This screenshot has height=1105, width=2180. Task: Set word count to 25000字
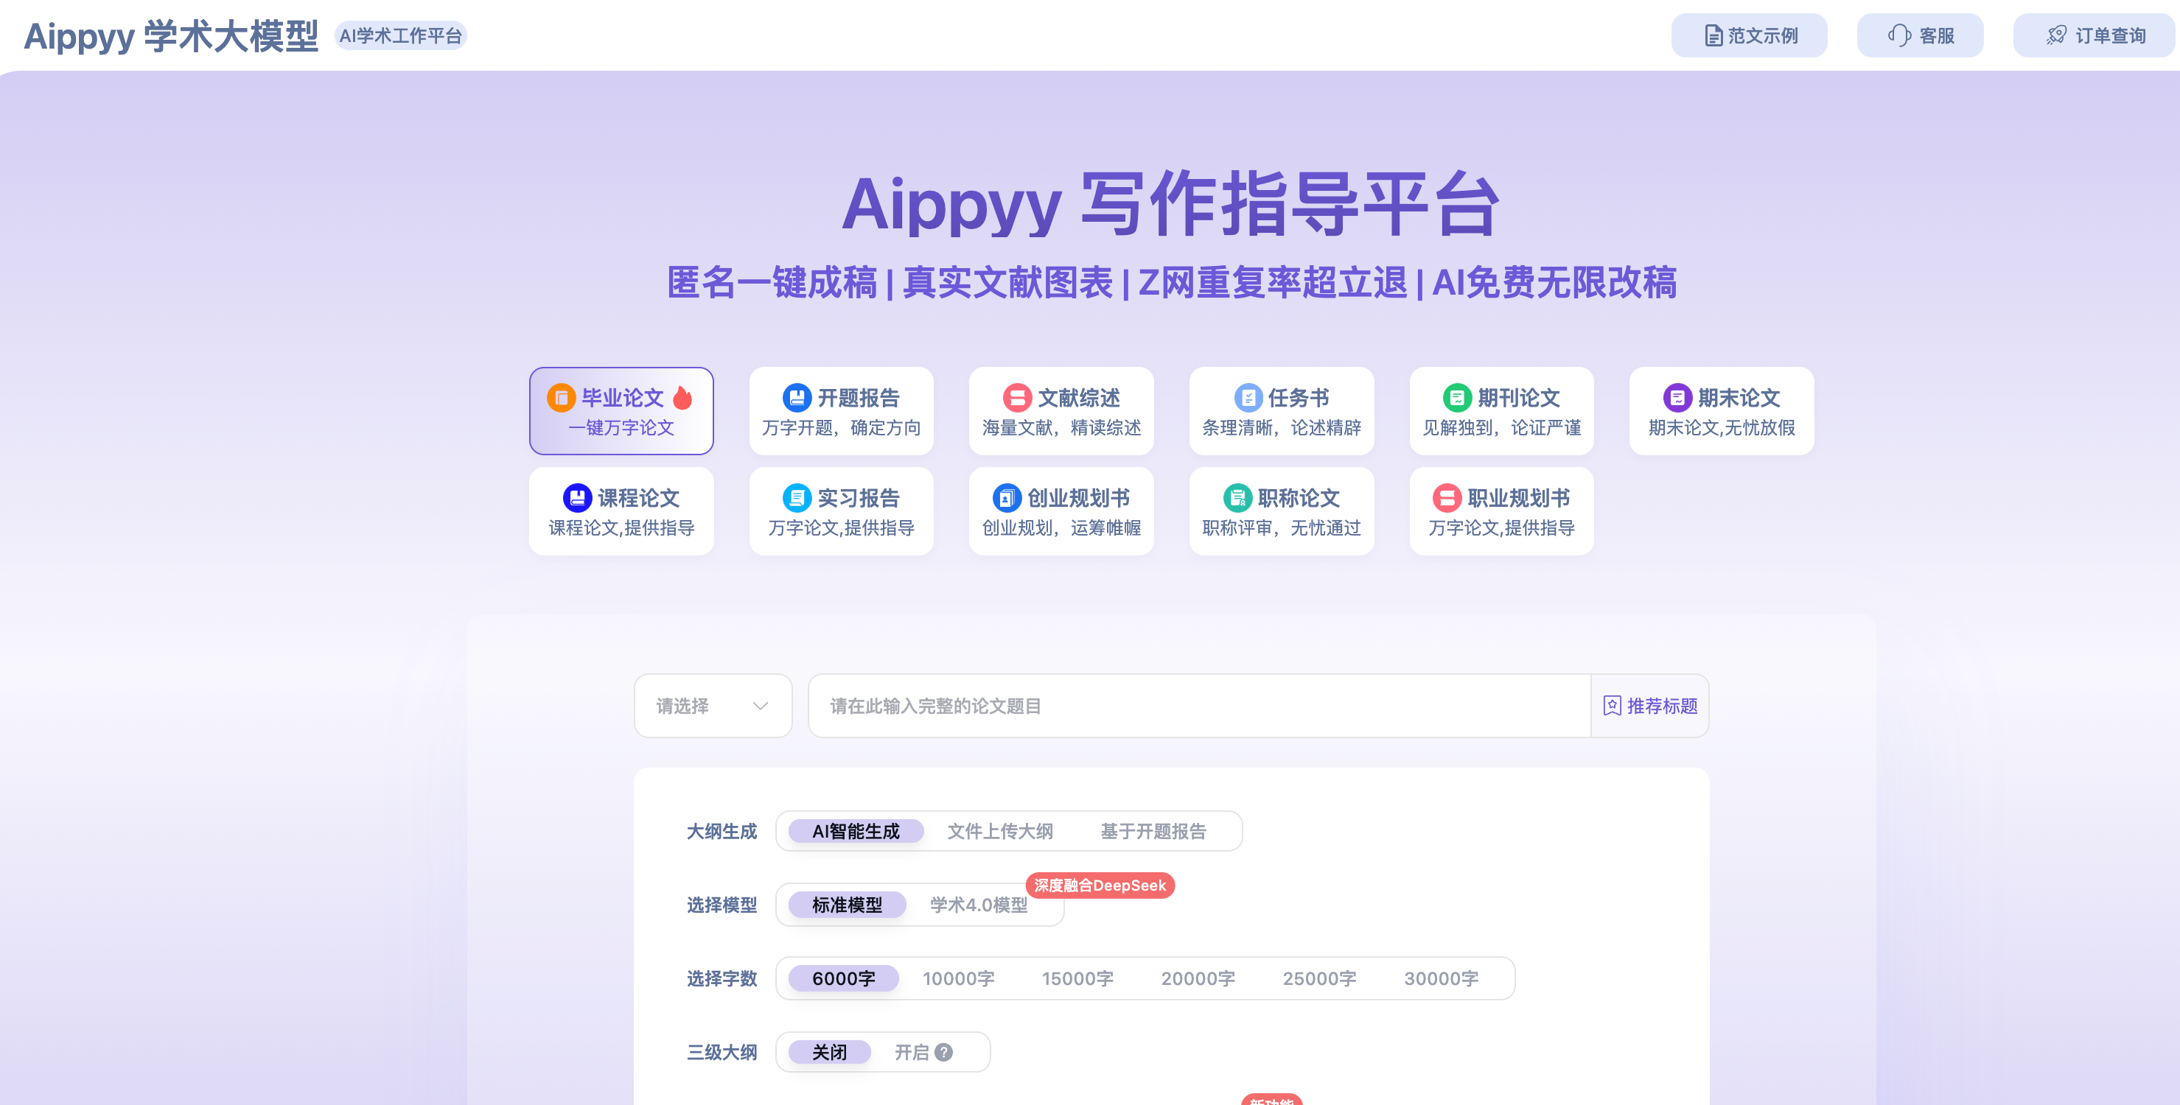[1319, 978]
